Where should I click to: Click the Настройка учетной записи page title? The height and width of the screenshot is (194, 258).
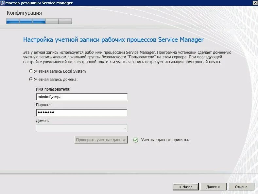point(113,40)
